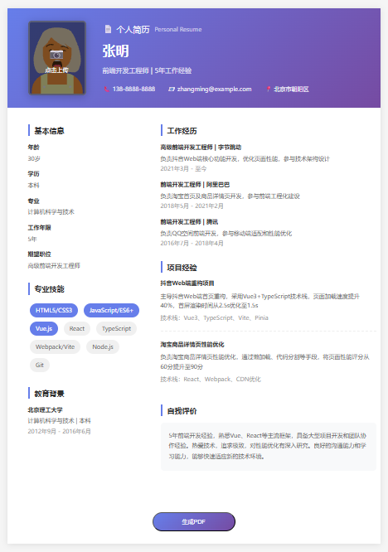
Task: Click the job title 前端开发工程师 | 阿里巴巴
Action: (195, 185)
